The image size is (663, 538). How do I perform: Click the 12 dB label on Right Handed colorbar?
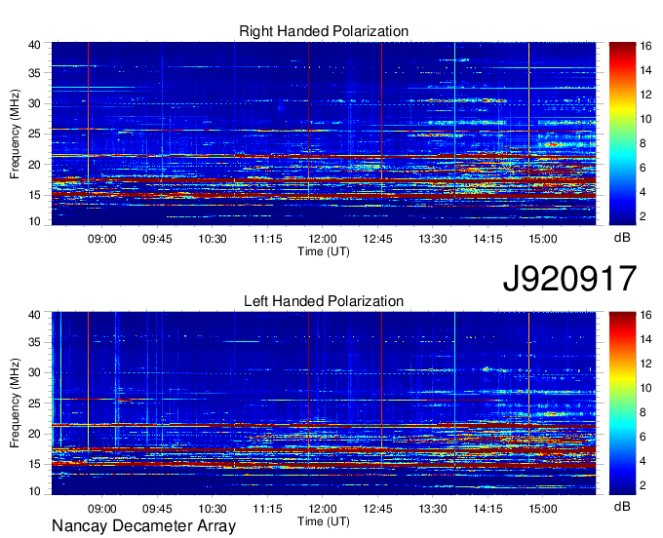[x=645, y=95]
